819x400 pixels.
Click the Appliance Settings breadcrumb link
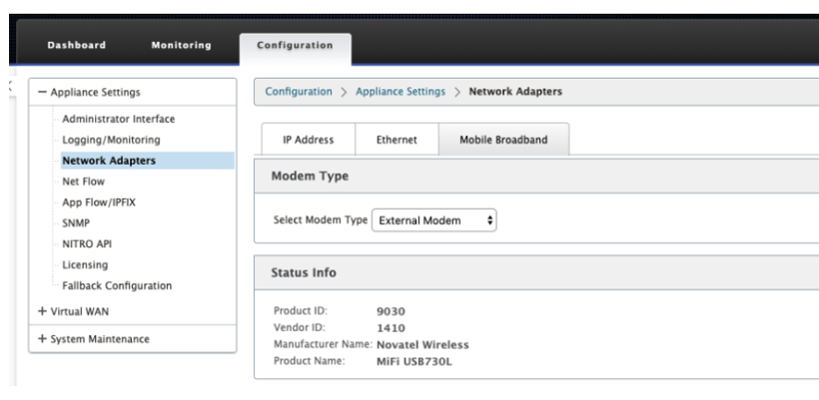[x=401, y=91]
